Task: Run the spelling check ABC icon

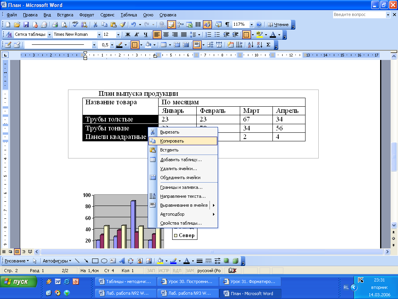Action: click(75, 25)
